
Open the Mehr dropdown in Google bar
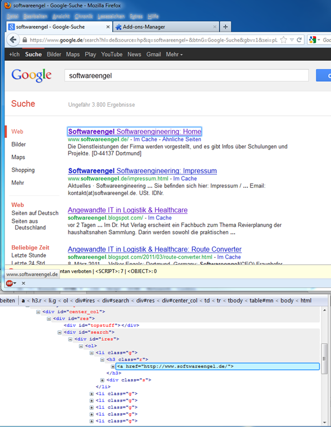[174, 54]
